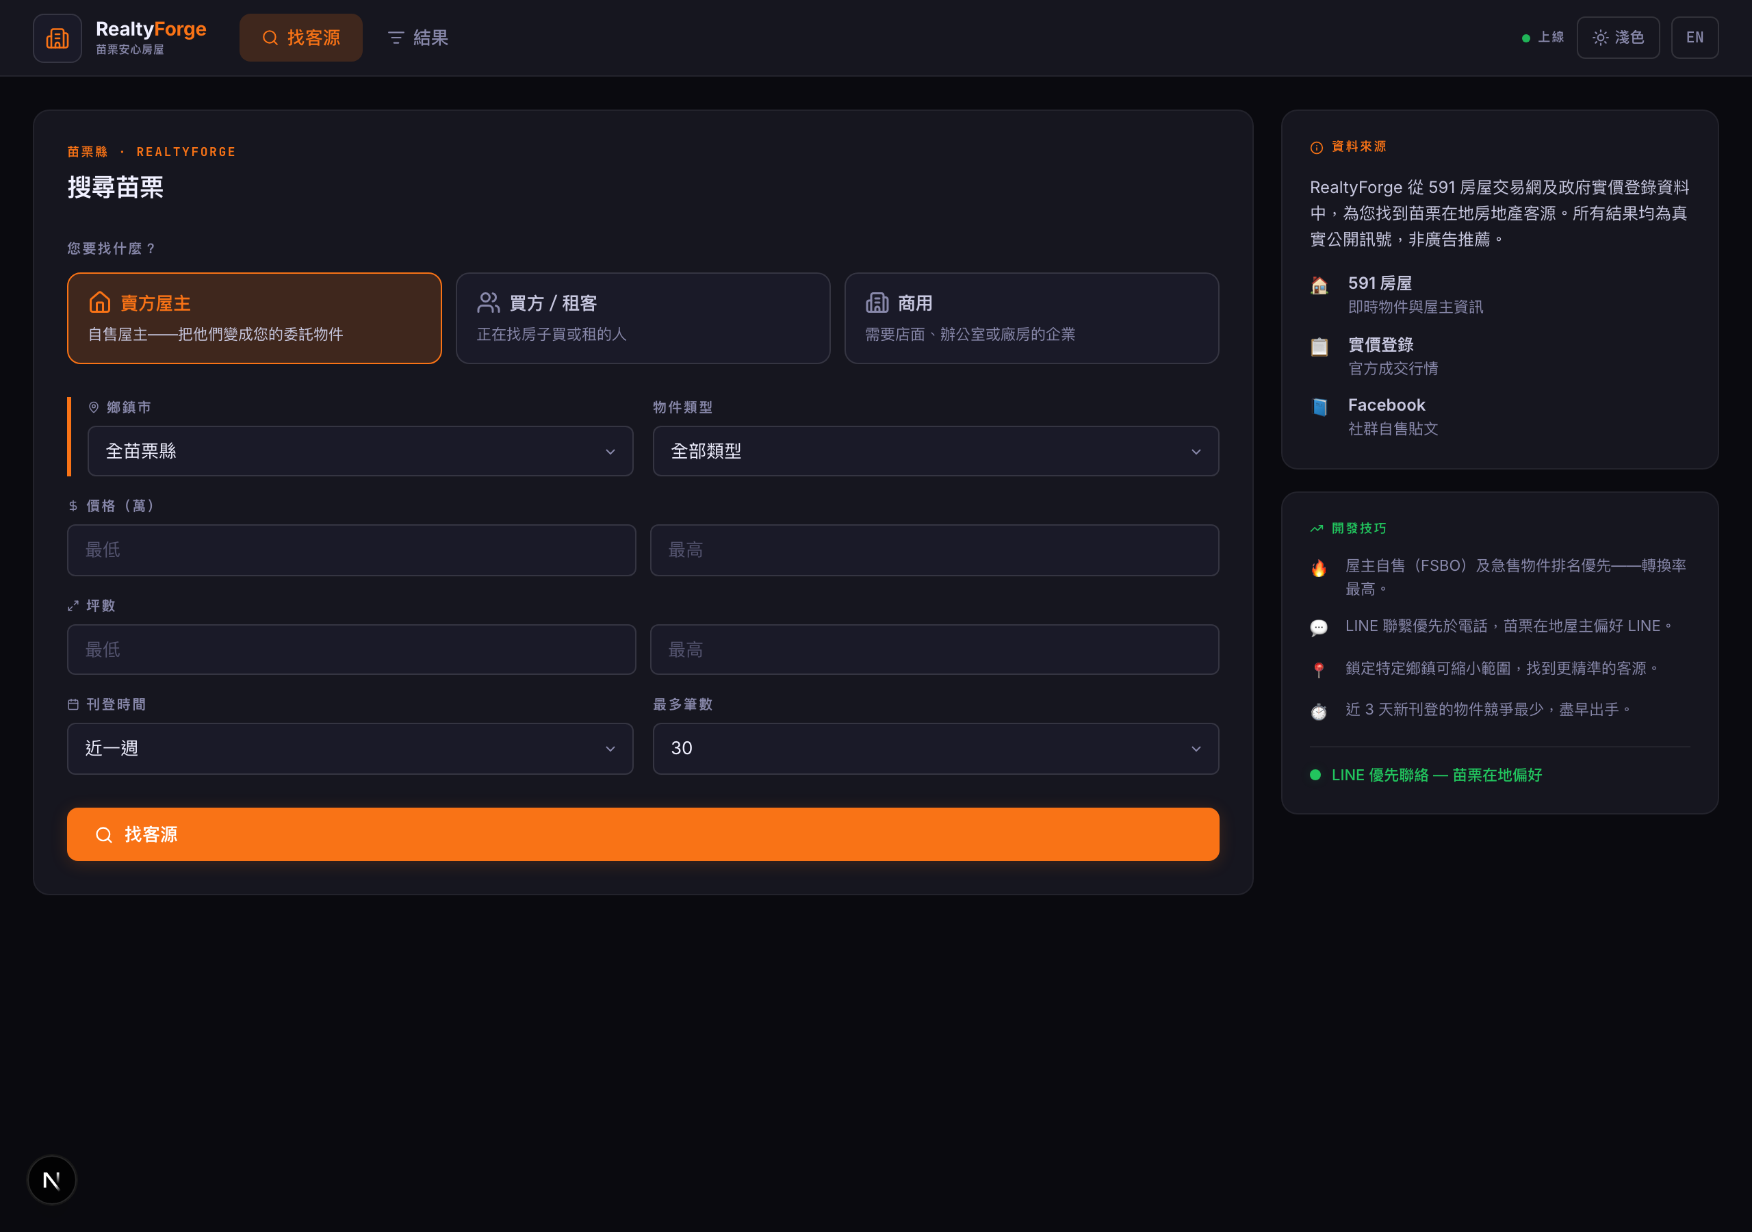Click the 苗栗縣 · REALTYFORGE breadcrumb text

(x=151, y=152)
